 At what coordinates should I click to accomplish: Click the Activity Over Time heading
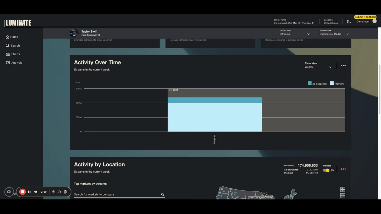click(98, 62)
